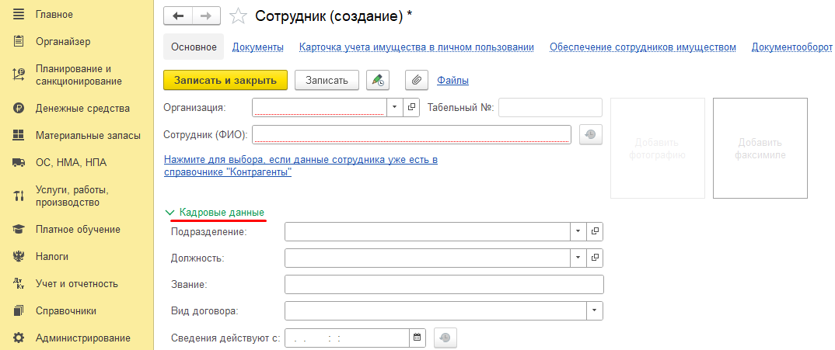Focus the Сведения действуют с date field

(x=348, y=338)
